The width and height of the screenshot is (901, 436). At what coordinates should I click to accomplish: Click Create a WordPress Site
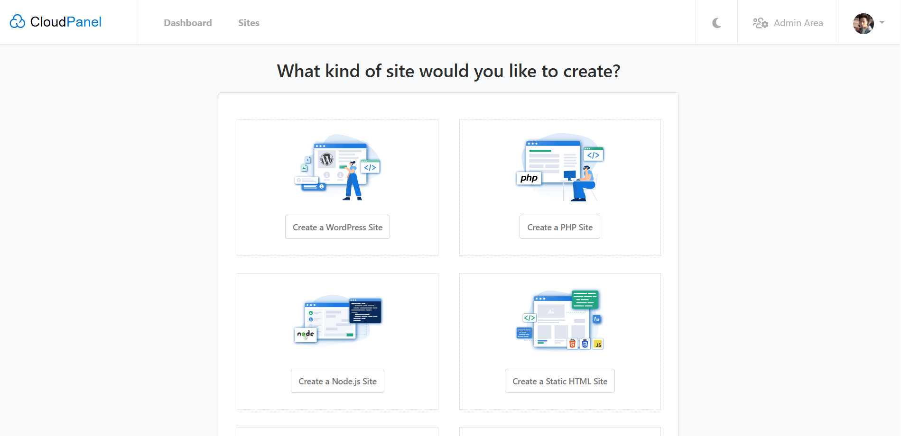point(337,227)
